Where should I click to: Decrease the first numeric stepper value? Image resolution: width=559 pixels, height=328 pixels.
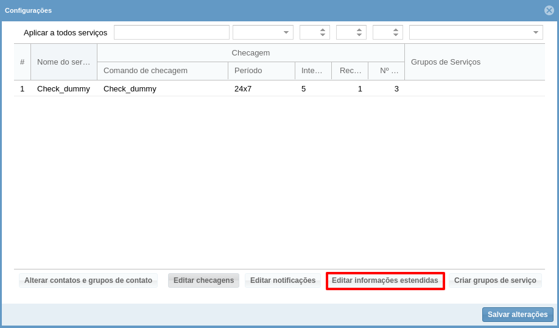click(323, 35)
